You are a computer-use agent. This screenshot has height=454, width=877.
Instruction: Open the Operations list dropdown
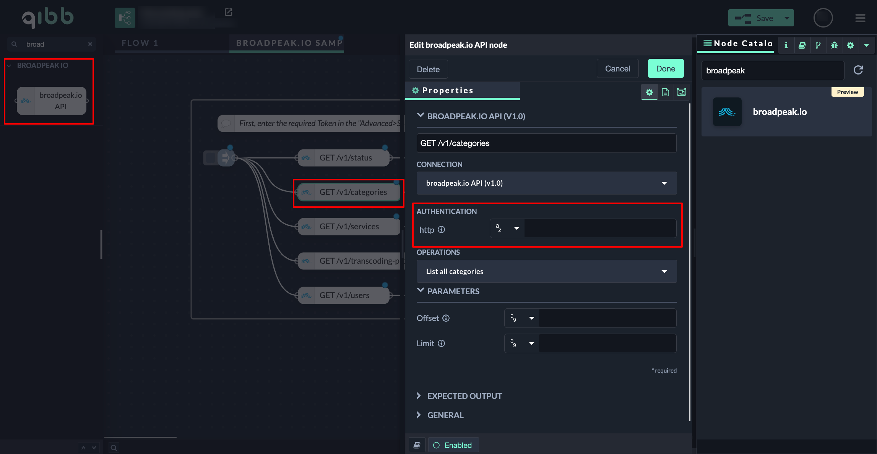click(546, 271)
